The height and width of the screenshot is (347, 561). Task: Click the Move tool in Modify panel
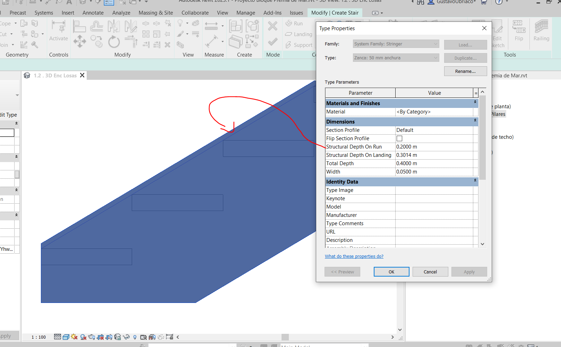(80, 41)
